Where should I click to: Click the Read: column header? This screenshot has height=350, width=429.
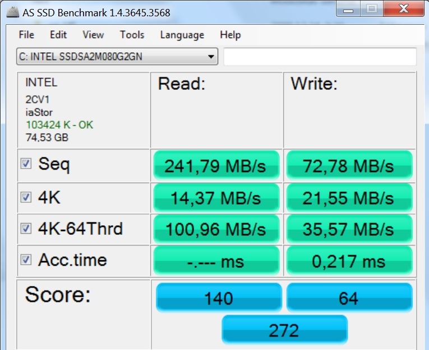[x=182, y=84]
